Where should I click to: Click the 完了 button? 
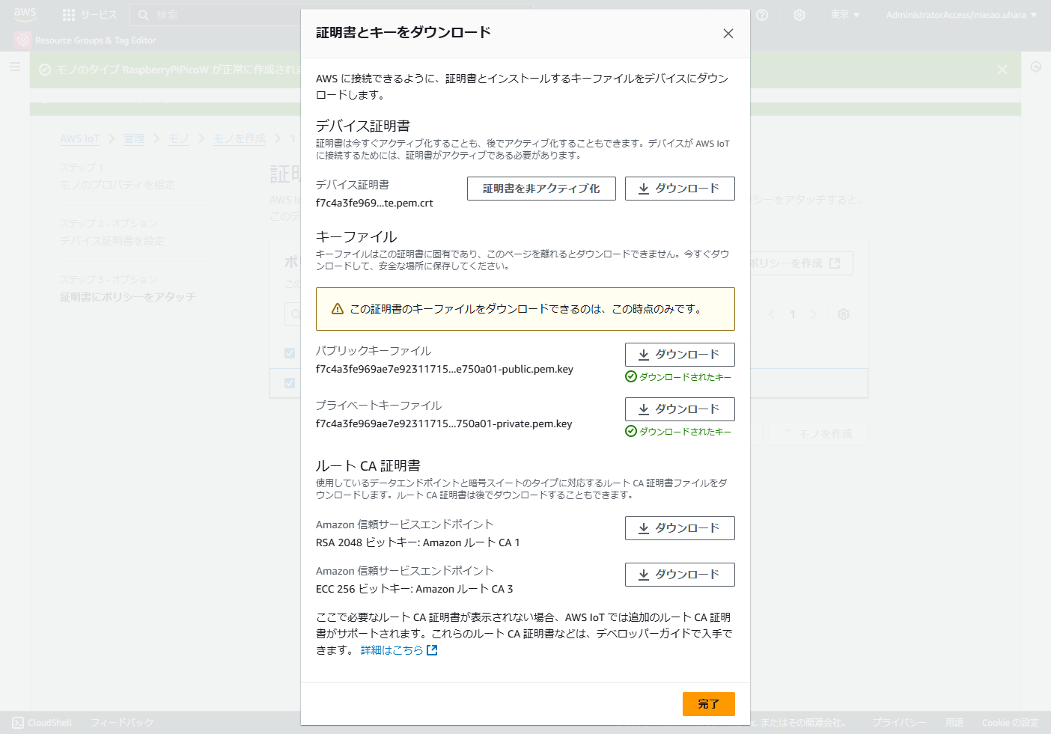tap(708, 704)
